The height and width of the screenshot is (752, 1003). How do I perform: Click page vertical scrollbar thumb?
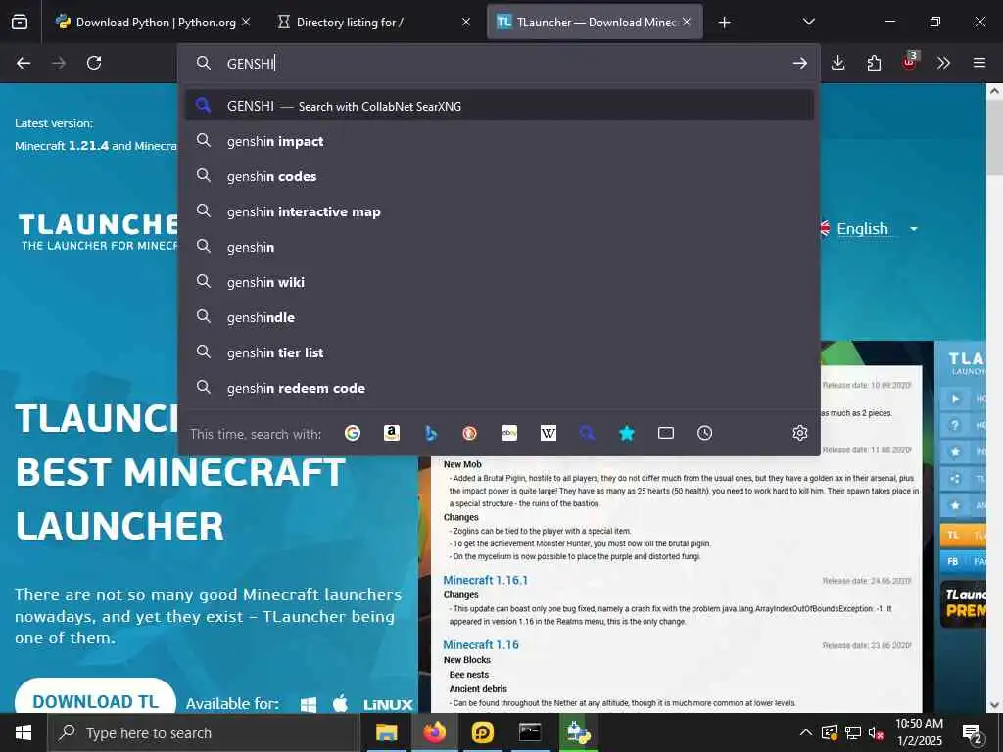[x=994, y=137]
